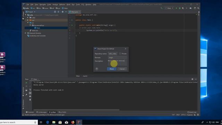Click the CRLF line separator in status bar
This screenshot has width=222, height=125.
[x=178, y=115]
